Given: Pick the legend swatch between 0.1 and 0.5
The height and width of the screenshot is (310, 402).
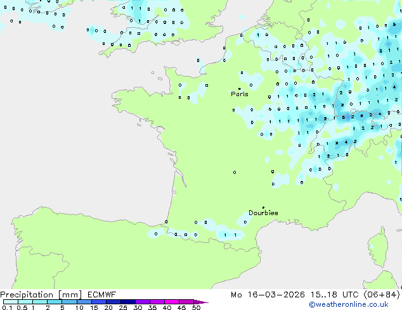Looking at the screenshot, I should coord(11,302).
